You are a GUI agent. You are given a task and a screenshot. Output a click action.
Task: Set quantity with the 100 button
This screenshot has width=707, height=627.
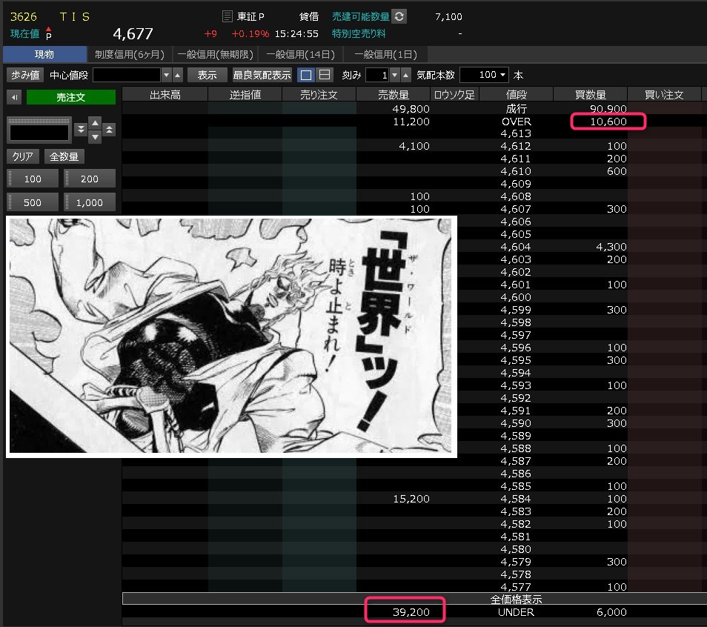tap(33, 179)
